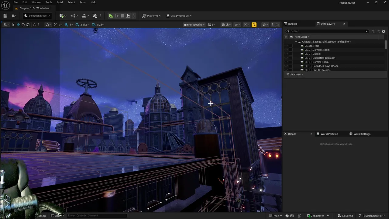Select the DL_C1_Forbidden_Toys_Room layer
Viewport: 389px width, 219px height.
321,66
